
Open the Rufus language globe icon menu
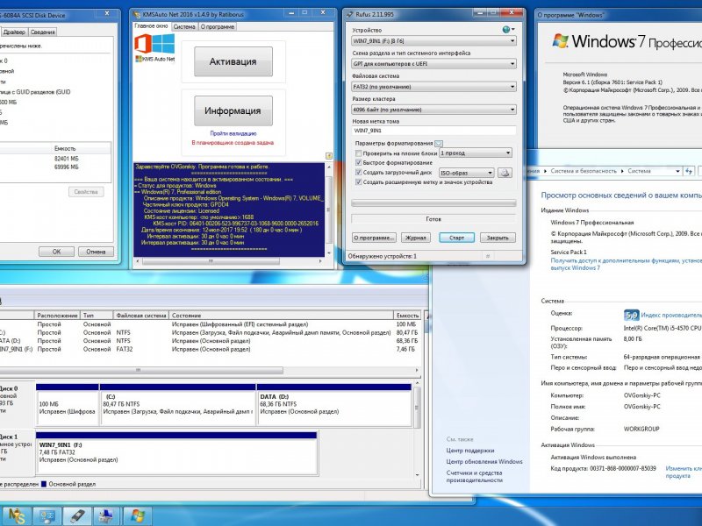pyautogui.click(x=508, y=30)
